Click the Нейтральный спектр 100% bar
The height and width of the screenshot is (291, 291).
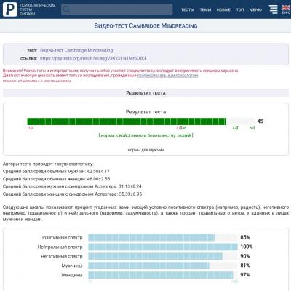pyautogui.click(x=163, y=247)
